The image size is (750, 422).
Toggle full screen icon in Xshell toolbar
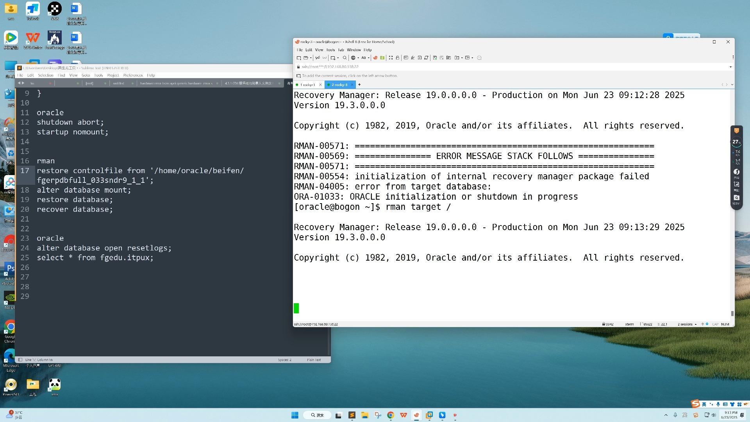[391, 58]
